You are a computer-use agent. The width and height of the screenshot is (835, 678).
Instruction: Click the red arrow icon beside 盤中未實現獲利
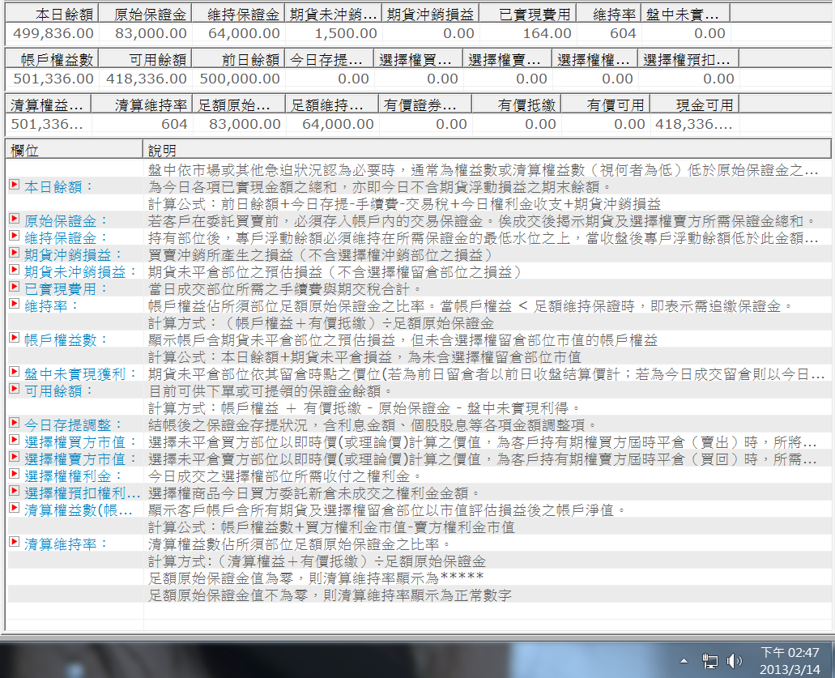[15, 373]
